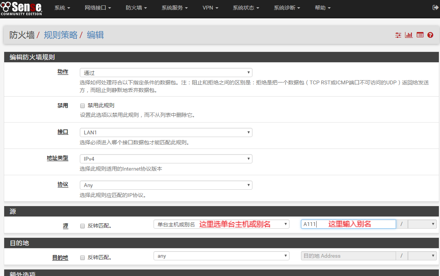Open the 目的地 type dropdown showing any
The height and width of the screenshot is (276, 440).
point(221,256)
